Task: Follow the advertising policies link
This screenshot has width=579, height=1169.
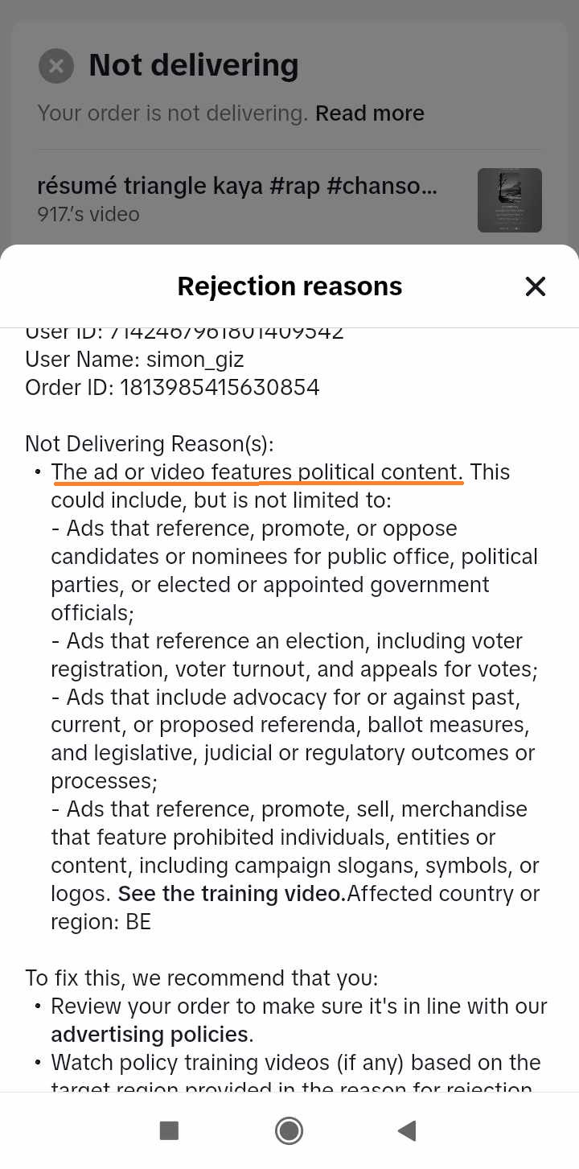Action: (x=150, y=1034)
